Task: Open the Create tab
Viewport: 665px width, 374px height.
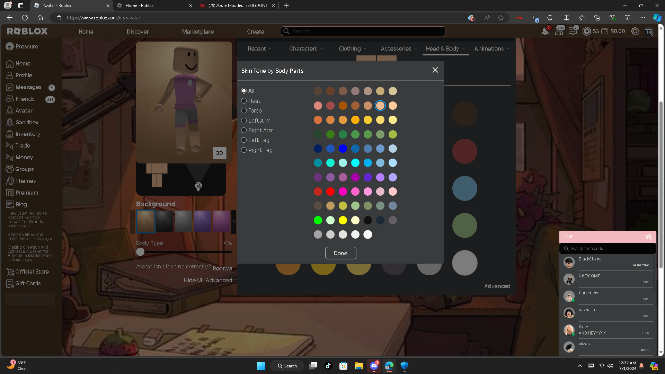Action: [x=256, y=32]
